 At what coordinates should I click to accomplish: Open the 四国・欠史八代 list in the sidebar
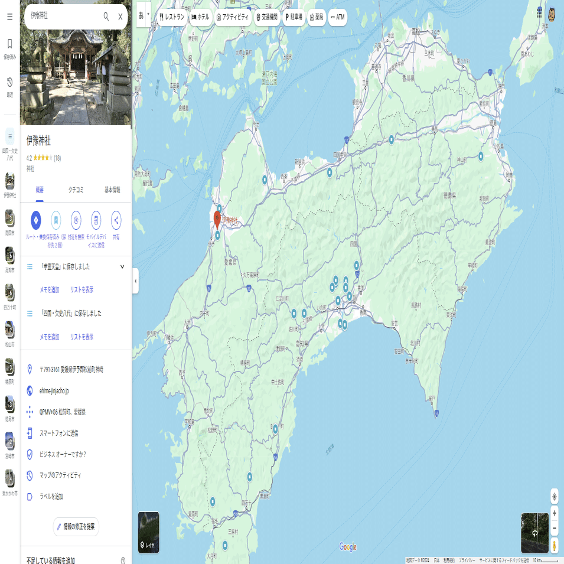coord(9,144)
